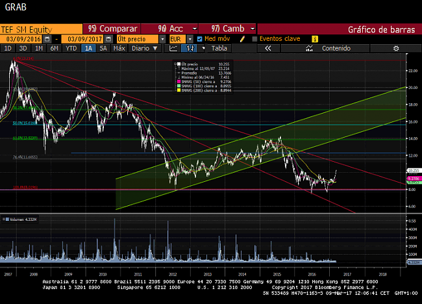Image resolution: width=422 pixels, height=304 pixels.
Task: Click the EUR currency field
Action: click(x=177, y=39)
